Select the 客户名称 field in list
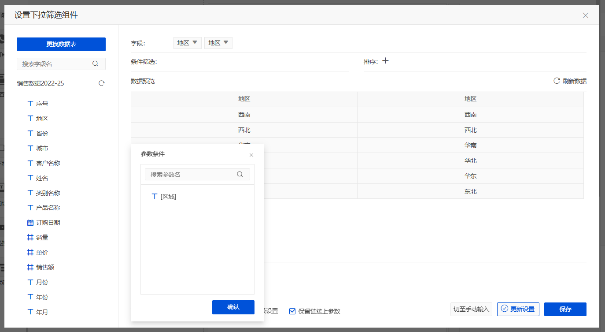The width and height of the screenshot is (605, 332). [x=48, y=163]
